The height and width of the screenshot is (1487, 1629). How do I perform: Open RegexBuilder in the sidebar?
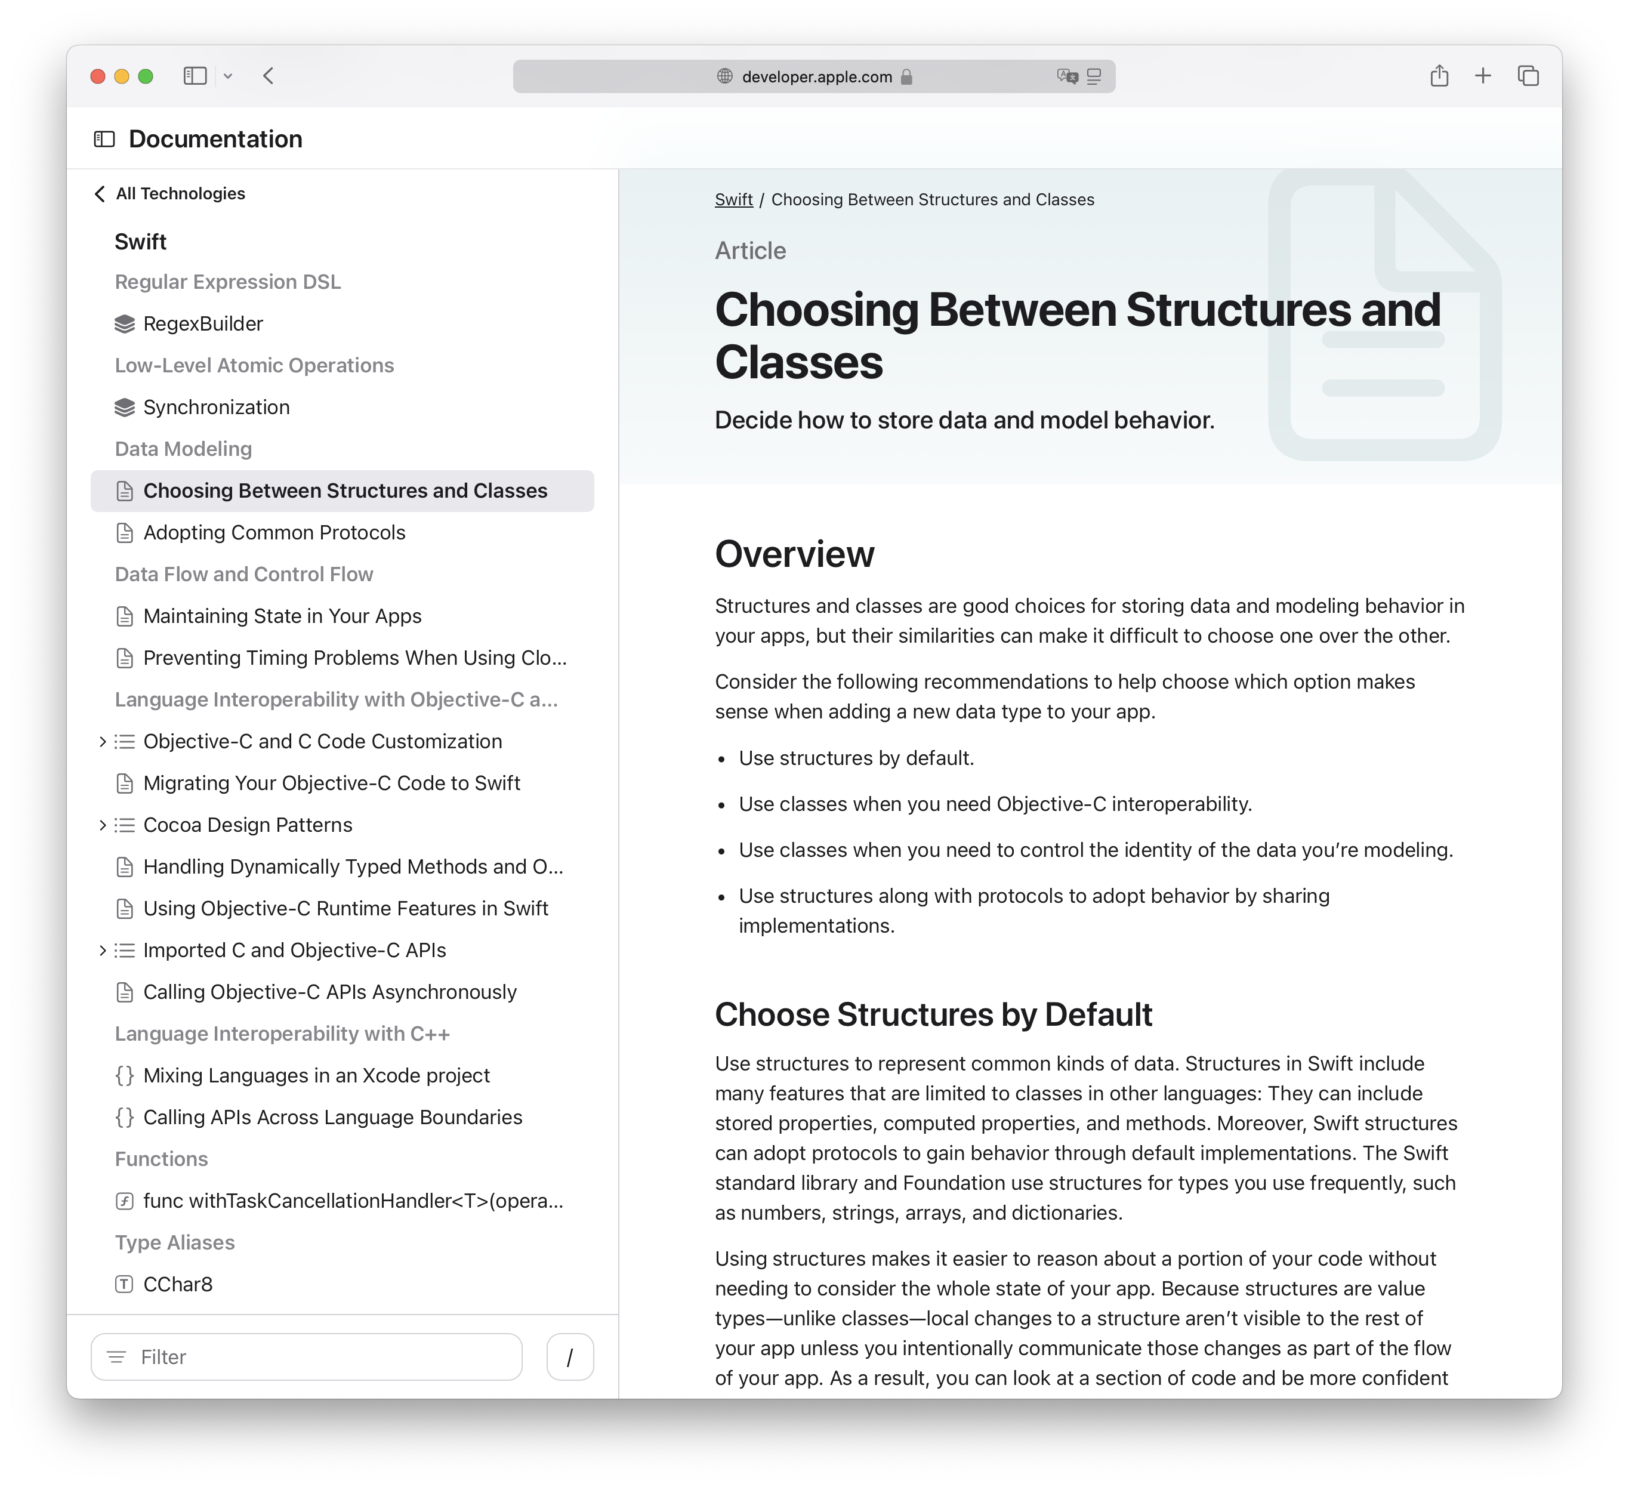point(203,324)
